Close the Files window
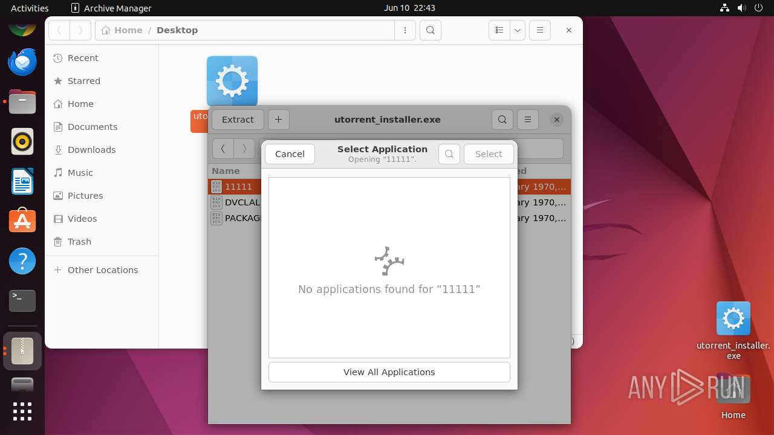The width and height of the screenshot is (774, 435). pyautogui.click(x=568, y=30)
